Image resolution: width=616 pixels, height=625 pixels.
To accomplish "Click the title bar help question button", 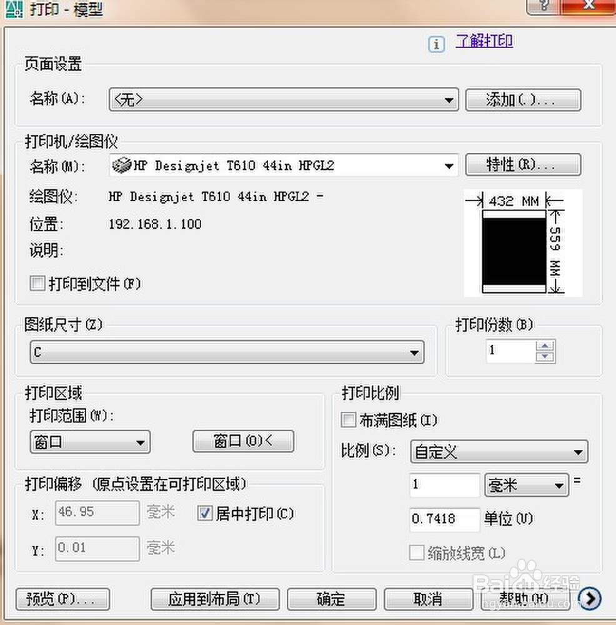I will coord(544,6).
